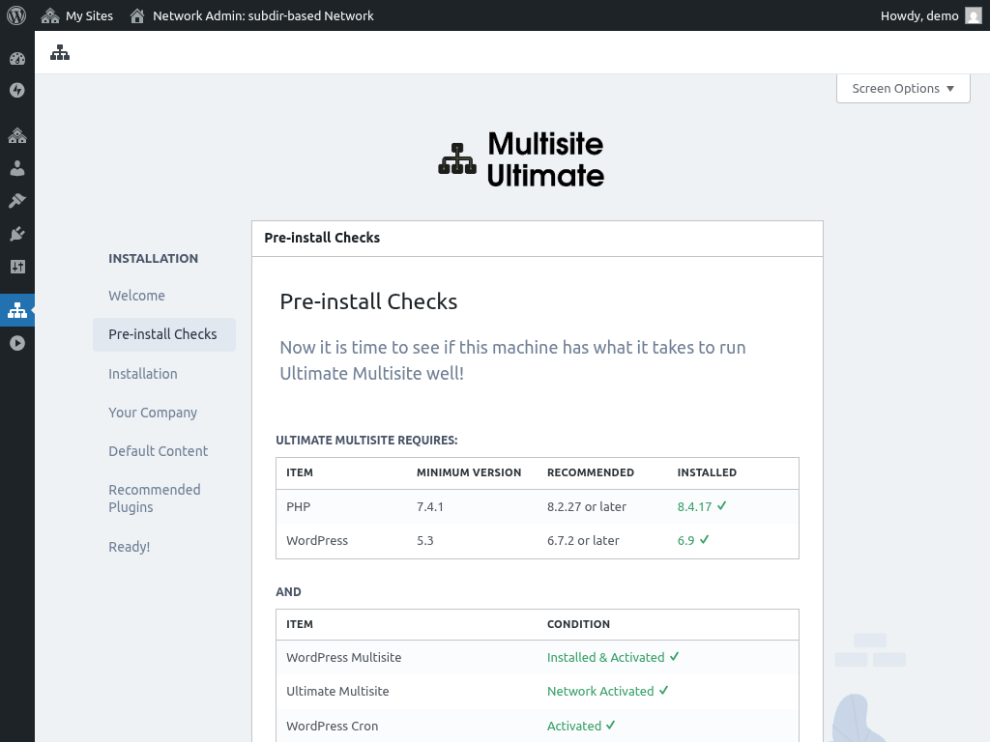Viewport: 990px width, 742px height.
Task: Click installed PHP version 8.4.17
Action: pyautogui.click(x=694, y=506)
